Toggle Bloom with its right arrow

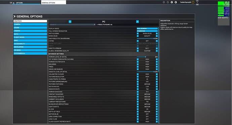(157, 109)
